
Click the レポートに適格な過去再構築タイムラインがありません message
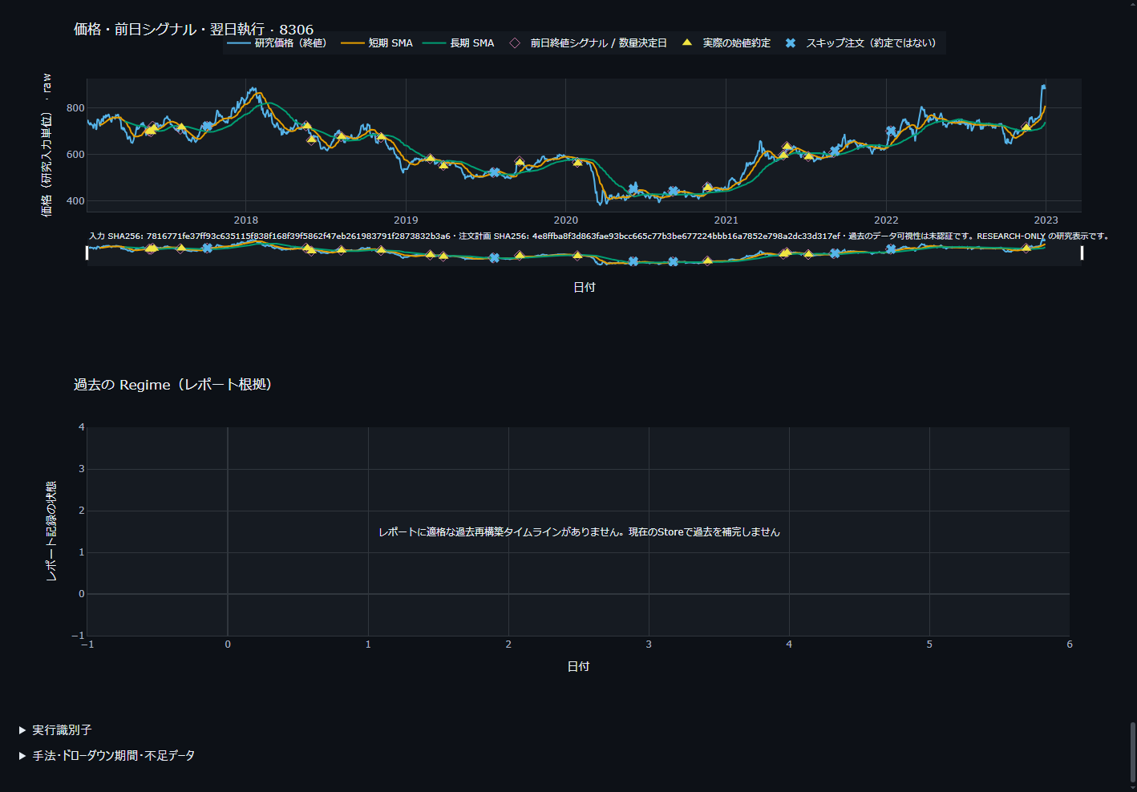[579, 532]
